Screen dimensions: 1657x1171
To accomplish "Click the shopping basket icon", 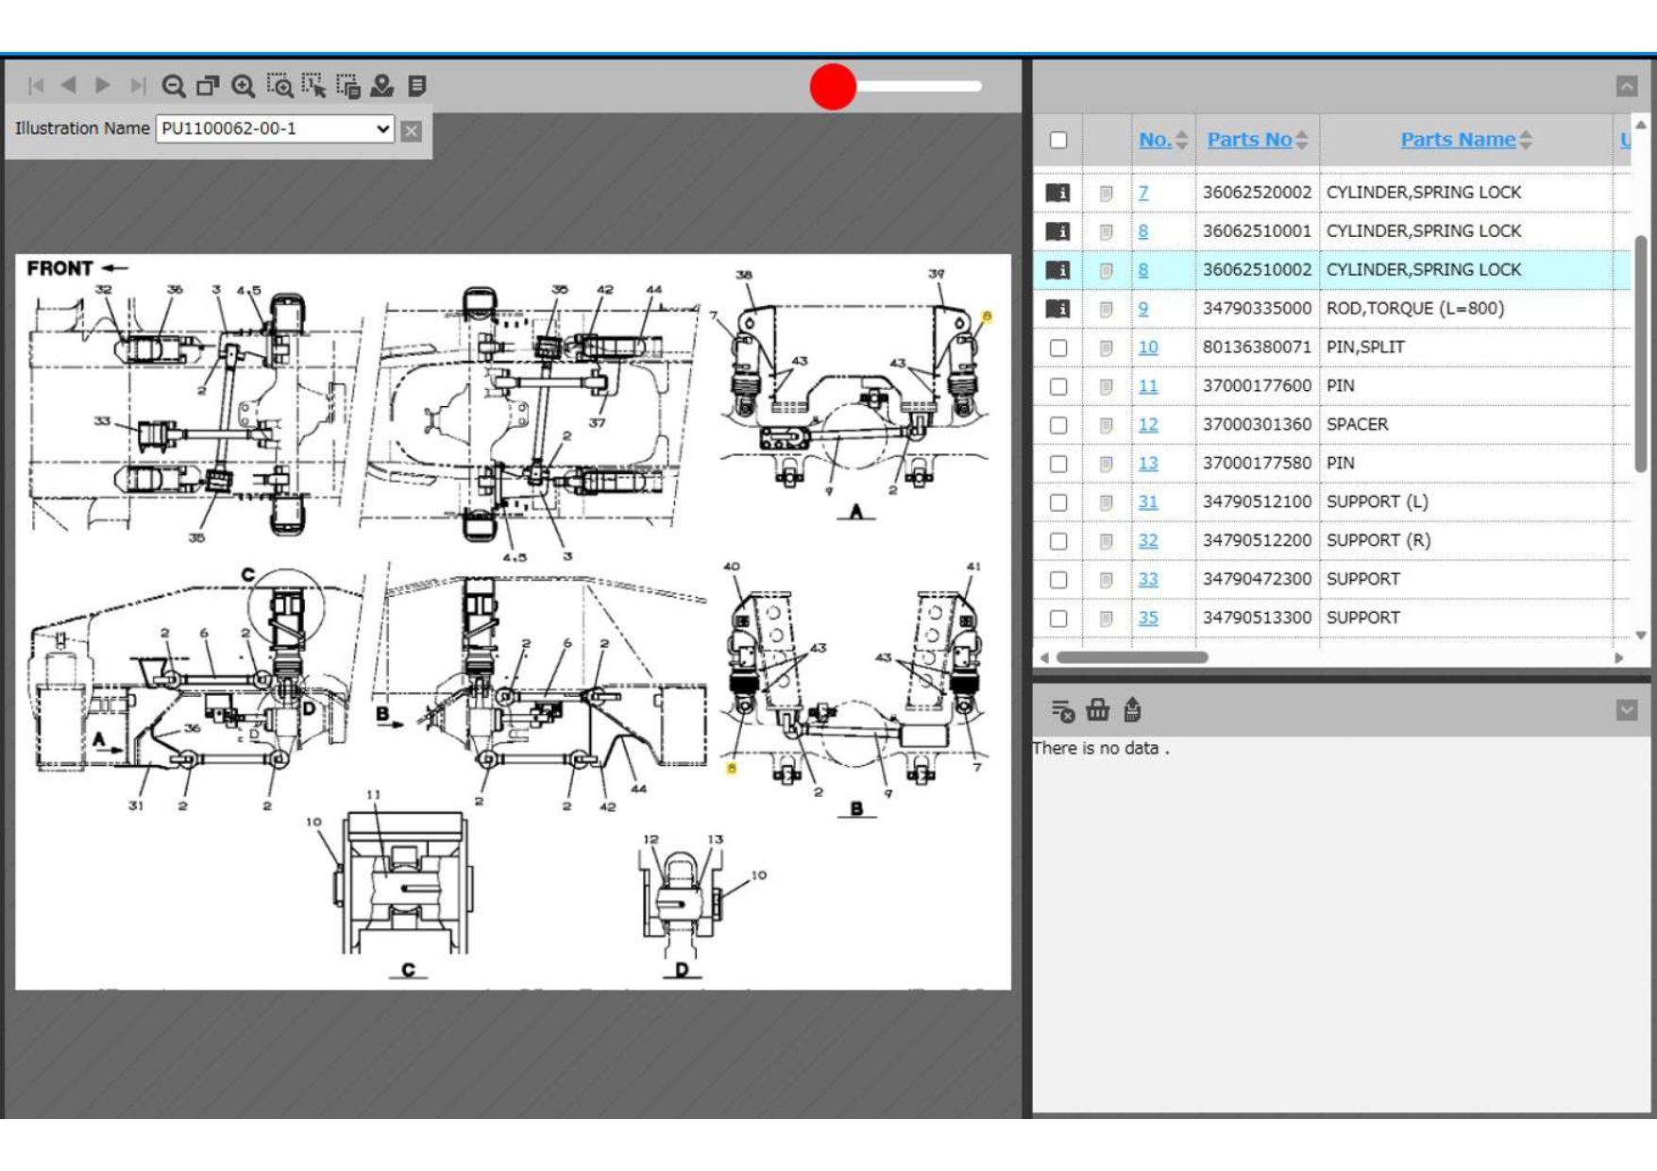I will 1097,710.
